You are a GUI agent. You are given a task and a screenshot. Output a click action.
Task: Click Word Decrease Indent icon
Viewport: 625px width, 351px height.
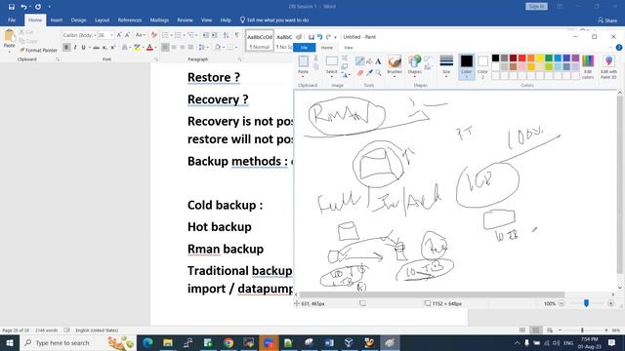[206, 35]
